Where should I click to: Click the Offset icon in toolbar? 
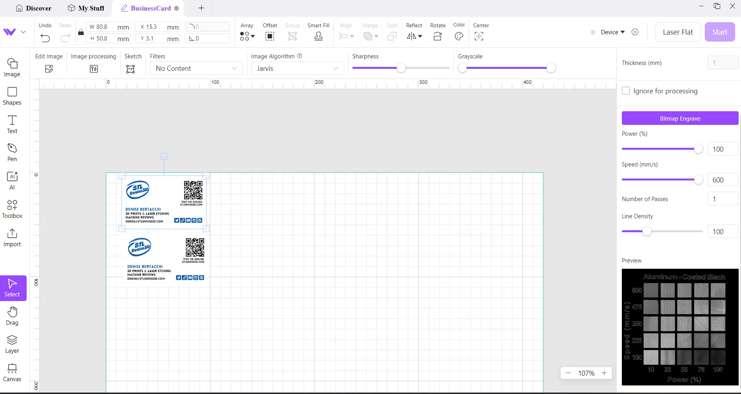point(269,37)
